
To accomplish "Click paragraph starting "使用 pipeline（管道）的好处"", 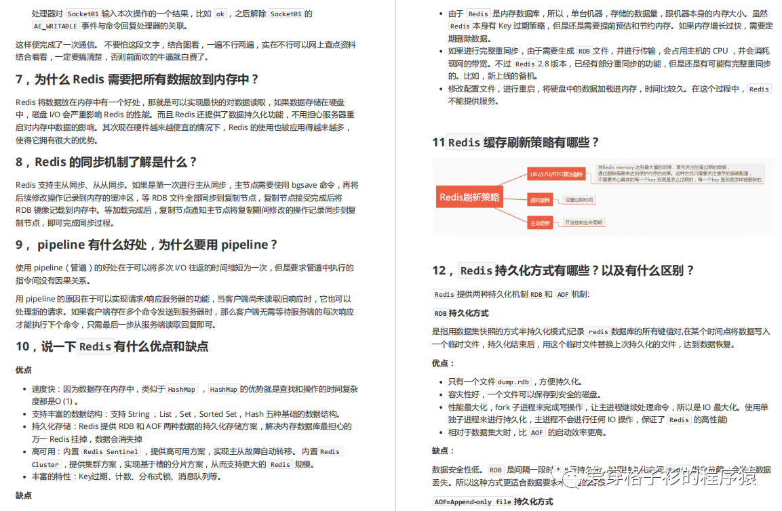I will [x=184, y=274].
